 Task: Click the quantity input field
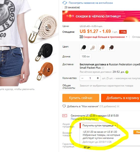pos(90,78)
